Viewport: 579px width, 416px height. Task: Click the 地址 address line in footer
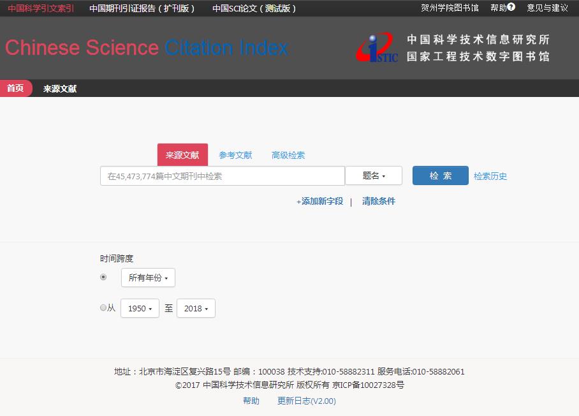click(289, 372)
